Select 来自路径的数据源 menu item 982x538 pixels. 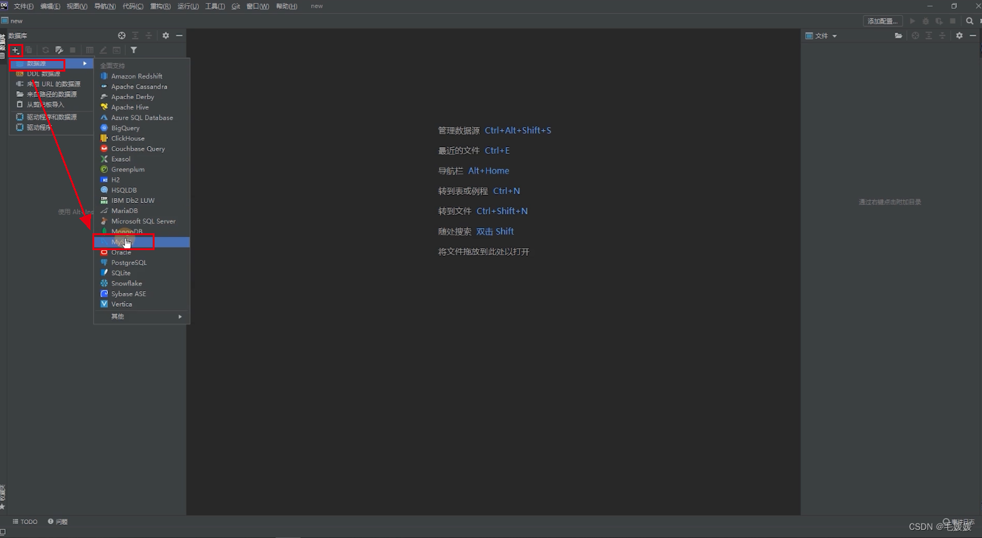click(51, 94)
